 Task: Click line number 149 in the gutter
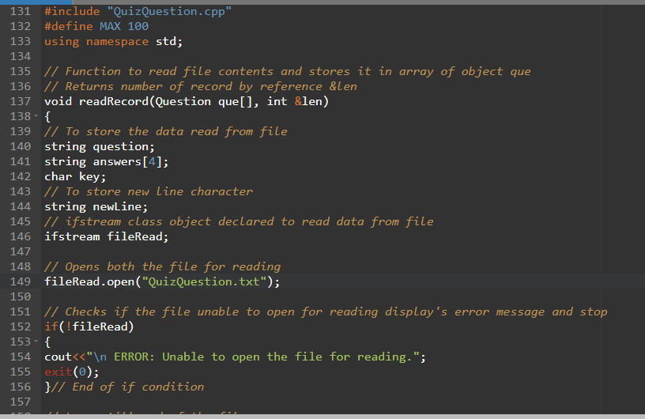pos(21,281)
